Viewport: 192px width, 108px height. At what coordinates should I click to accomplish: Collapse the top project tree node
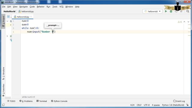click(x=7, y=21)
